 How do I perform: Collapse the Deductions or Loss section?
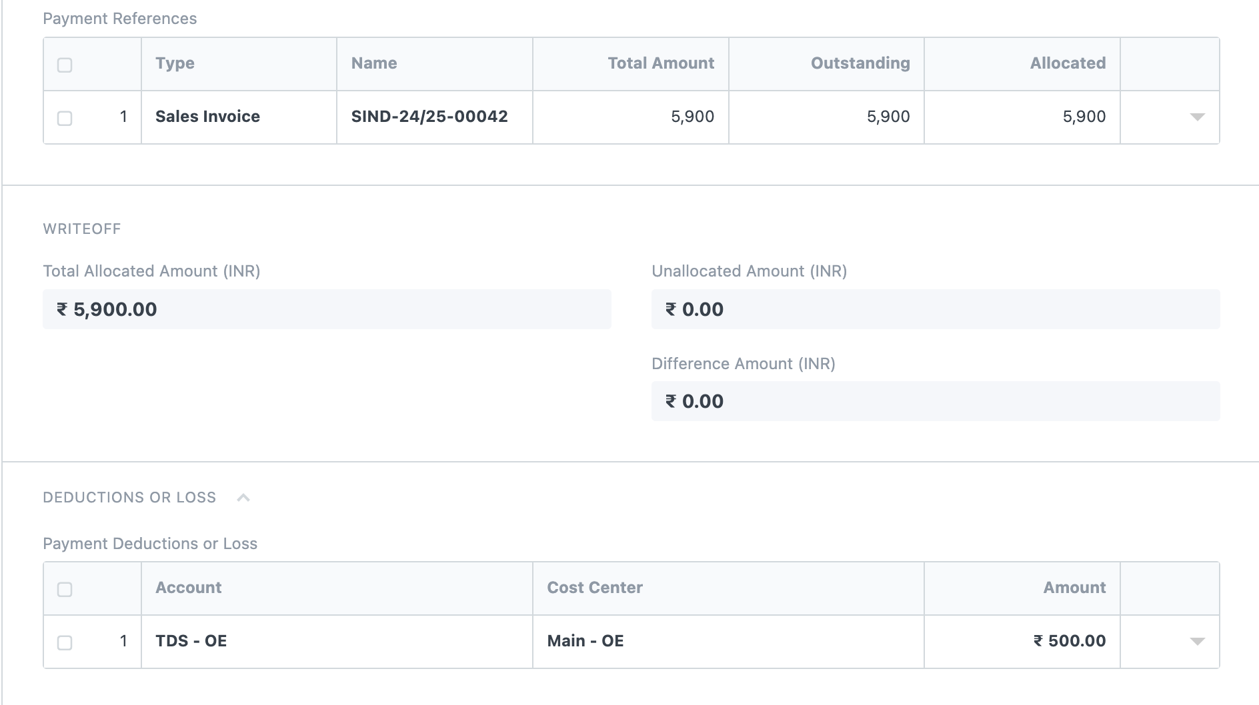[243, 498]
